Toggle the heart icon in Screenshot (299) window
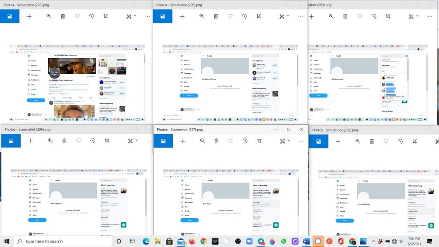439x247 pixels. [359, 16]
